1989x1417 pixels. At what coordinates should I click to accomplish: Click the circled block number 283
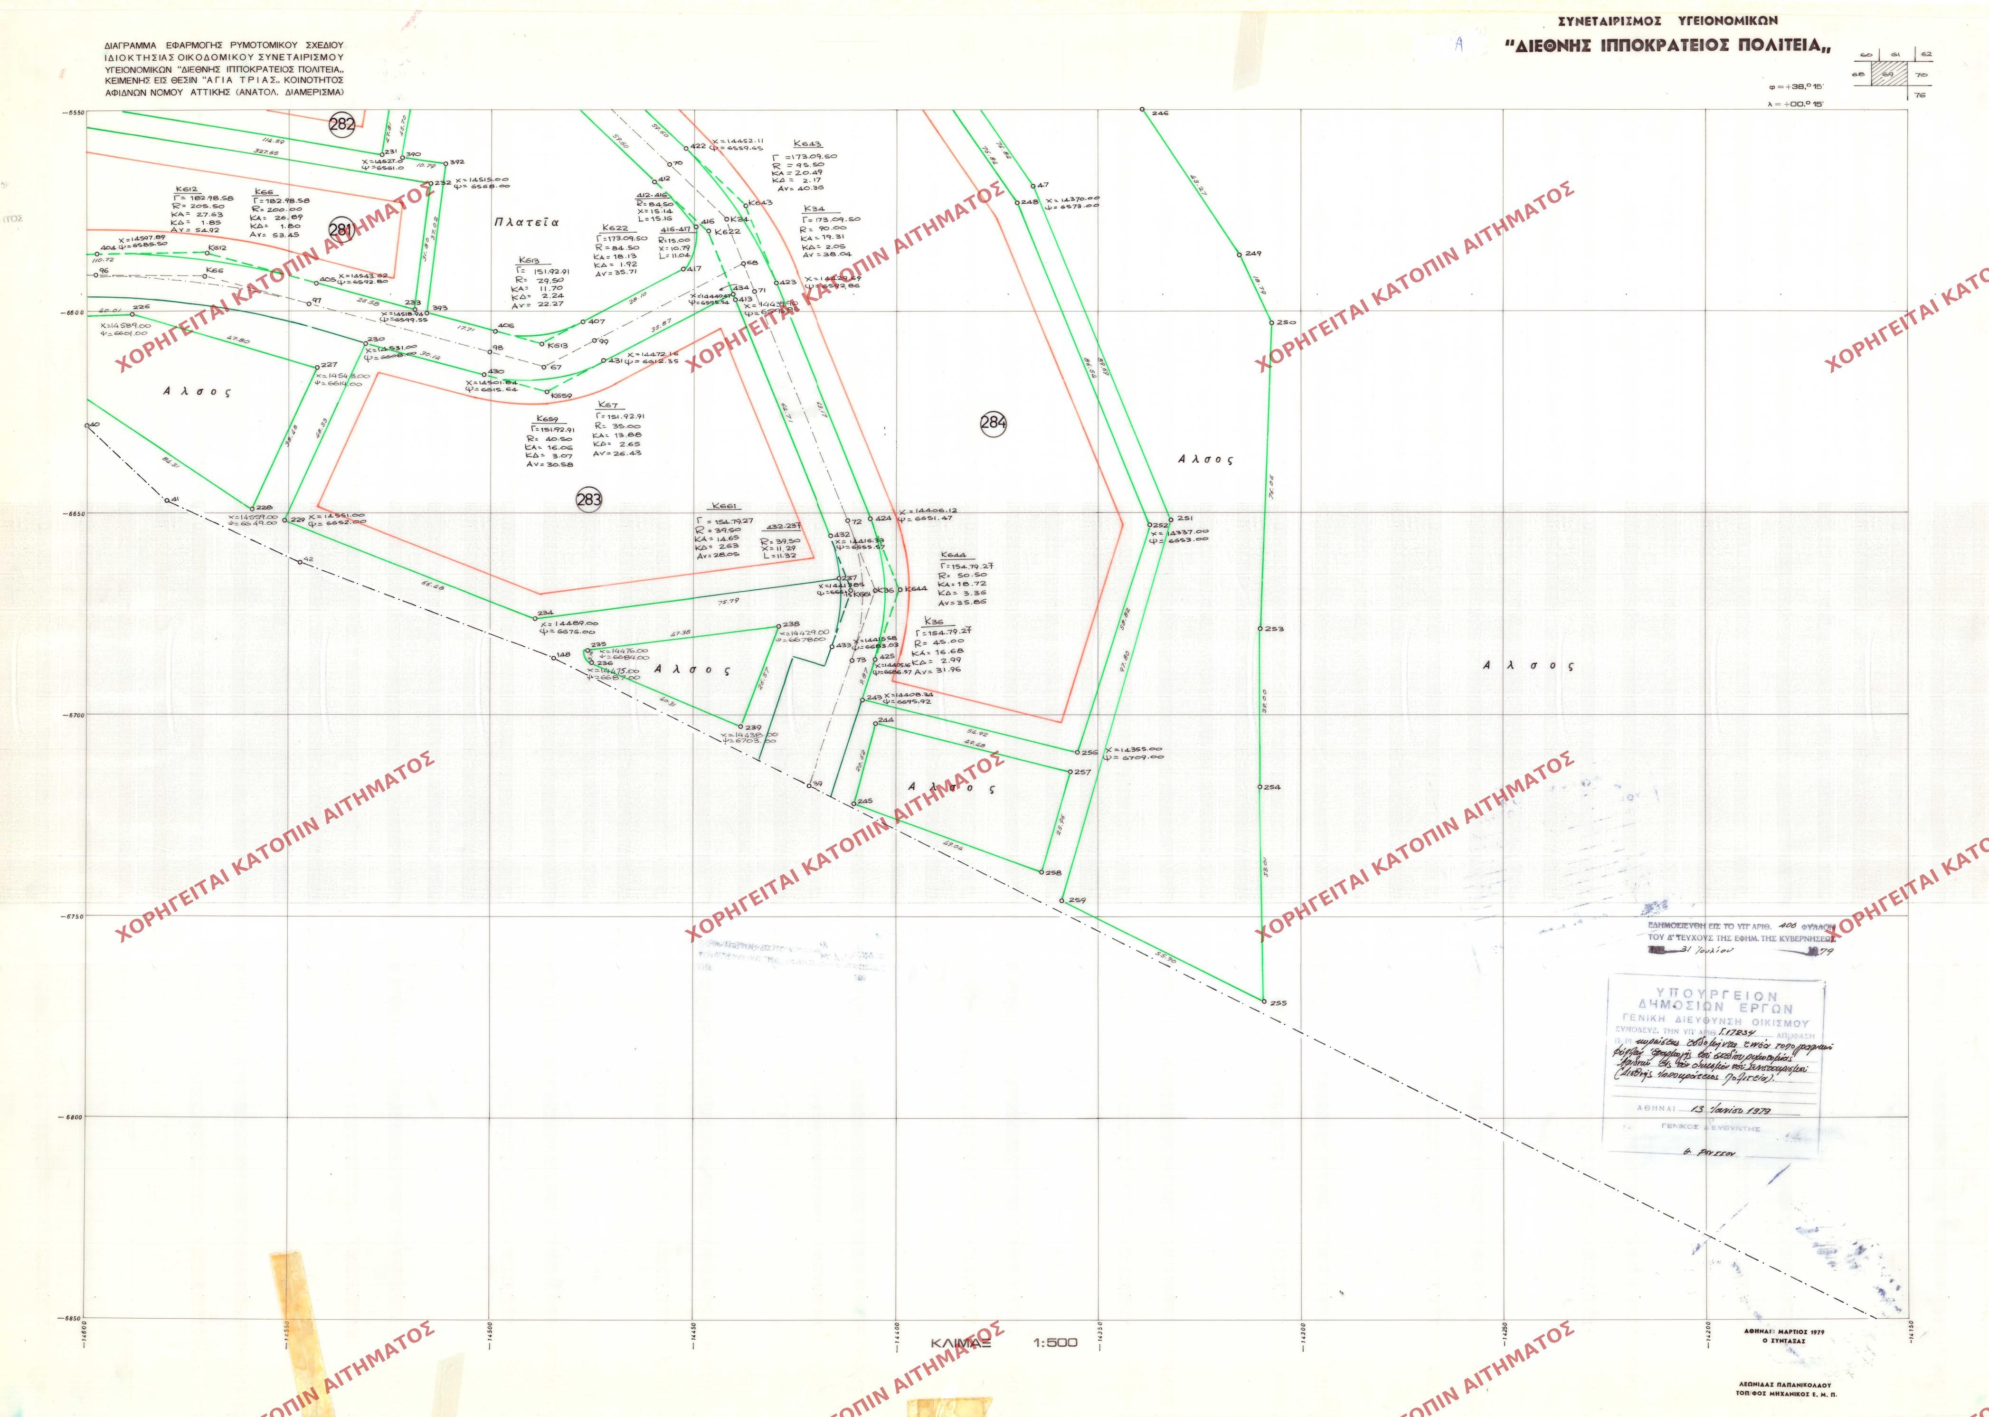589,500
